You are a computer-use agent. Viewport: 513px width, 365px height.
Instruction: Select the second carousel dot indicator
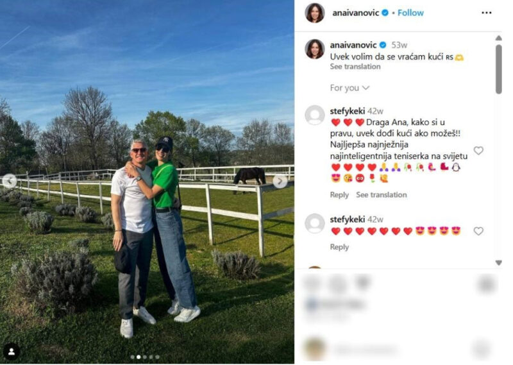(139, 357)
